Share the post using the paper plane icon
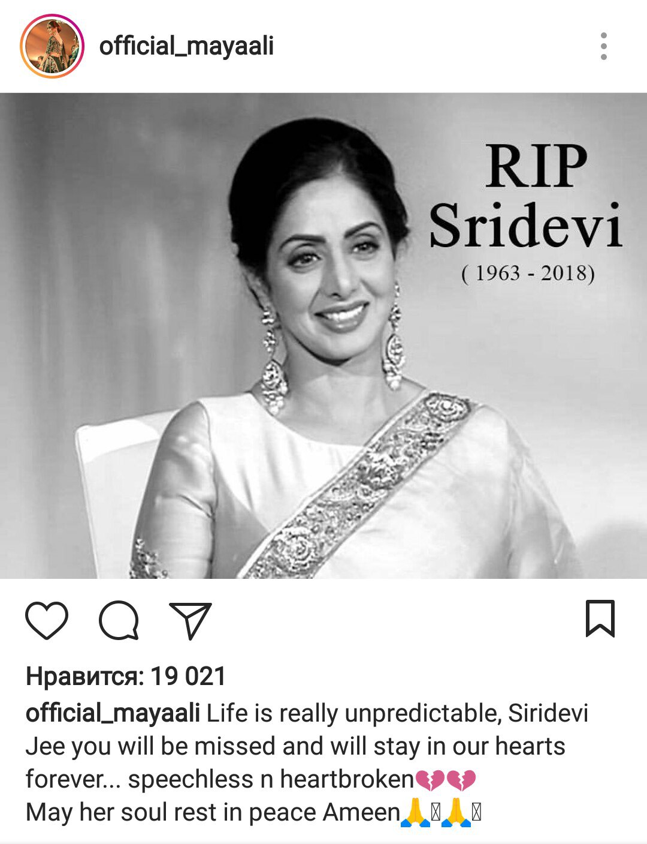The width and height of the screenshot is (647, 844). [191, 620]
